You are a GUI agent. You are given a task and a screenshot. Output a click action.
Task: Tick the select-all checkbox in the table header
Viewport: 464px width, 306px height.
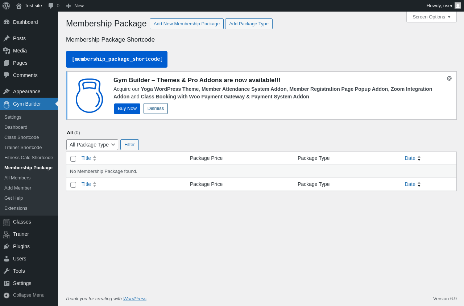click(x=73, y=159)
